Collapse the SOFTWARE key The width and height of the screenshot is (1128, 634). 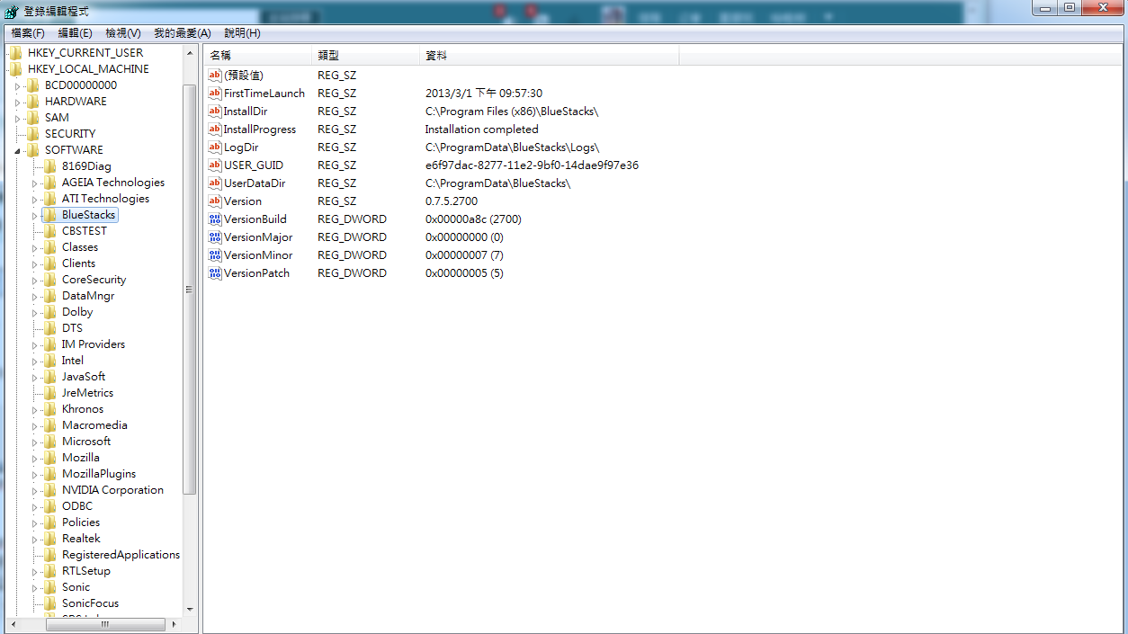pyautogui.click(x=17, y=150)
